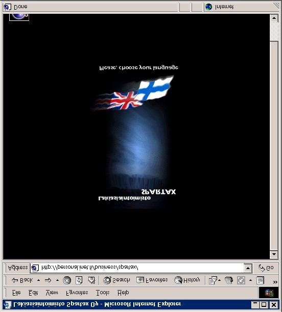This screenshot has width=282, height=312.
Task: Maximize the Internet Explorer window
Action: [x=264, y=304]
